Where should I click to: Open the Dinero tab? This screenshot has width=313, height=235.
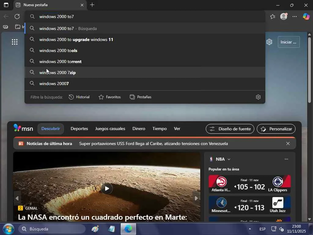point(139,129)
